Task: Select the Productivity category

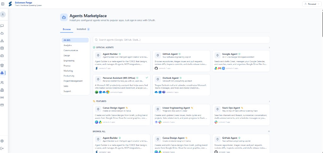Action: pos(75,76)
